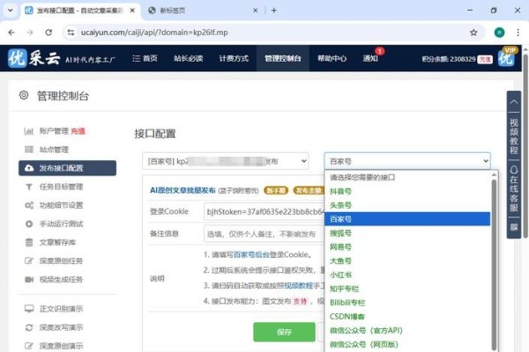The width and height of the screenshot is (529, 352).
Task: Select 微信公众号（网页版） option
Action: (407, 344)
